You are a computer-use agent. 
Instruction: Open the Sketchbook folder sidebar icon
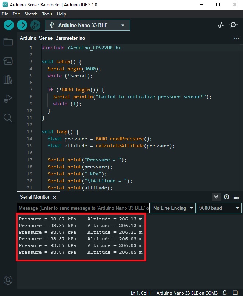(x=8, y=42)
